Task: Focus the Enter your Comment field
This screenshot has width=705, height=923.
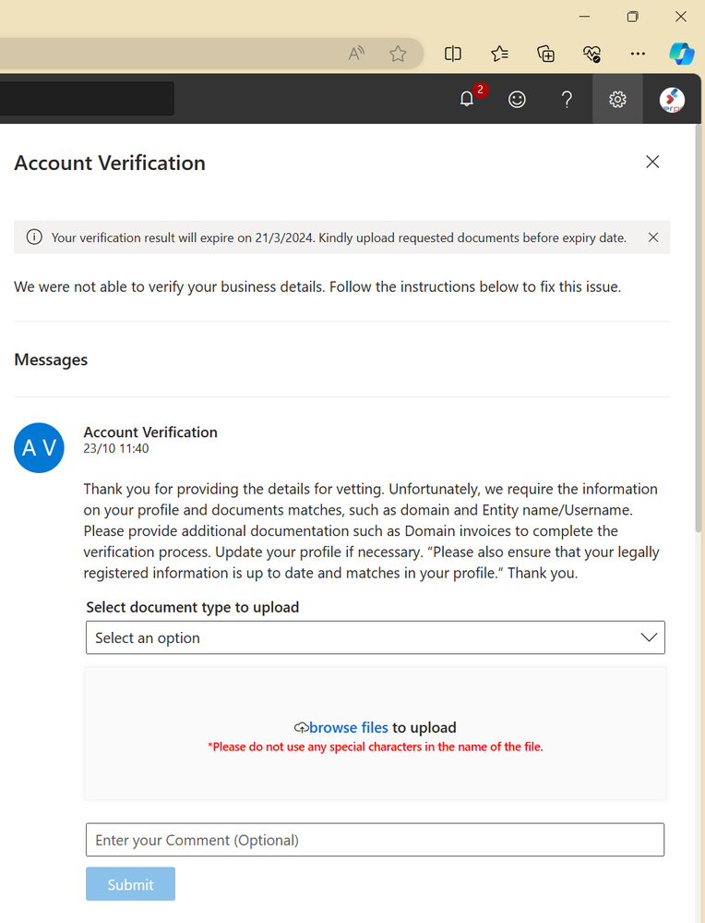Action: coord(376,840)
